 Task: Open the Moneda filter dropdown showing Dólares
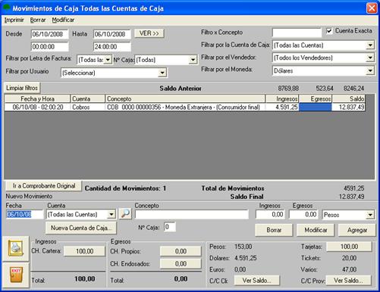click(370, 70)
